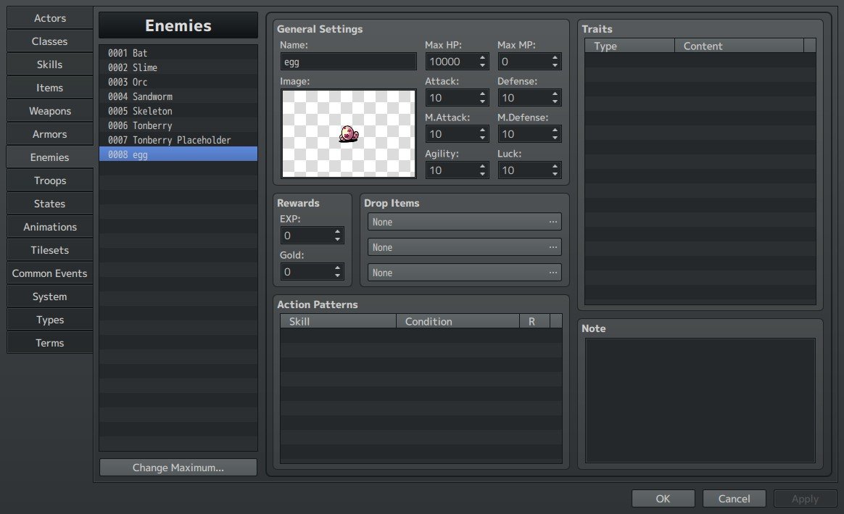Select enemy 0001 Bat

point(178,53)
